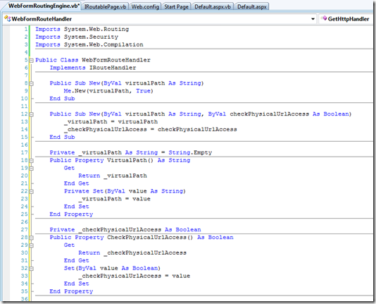
Task: Collapse the CheckPhysicalUrlAccess property at line 28
Action: click(31, 238)
